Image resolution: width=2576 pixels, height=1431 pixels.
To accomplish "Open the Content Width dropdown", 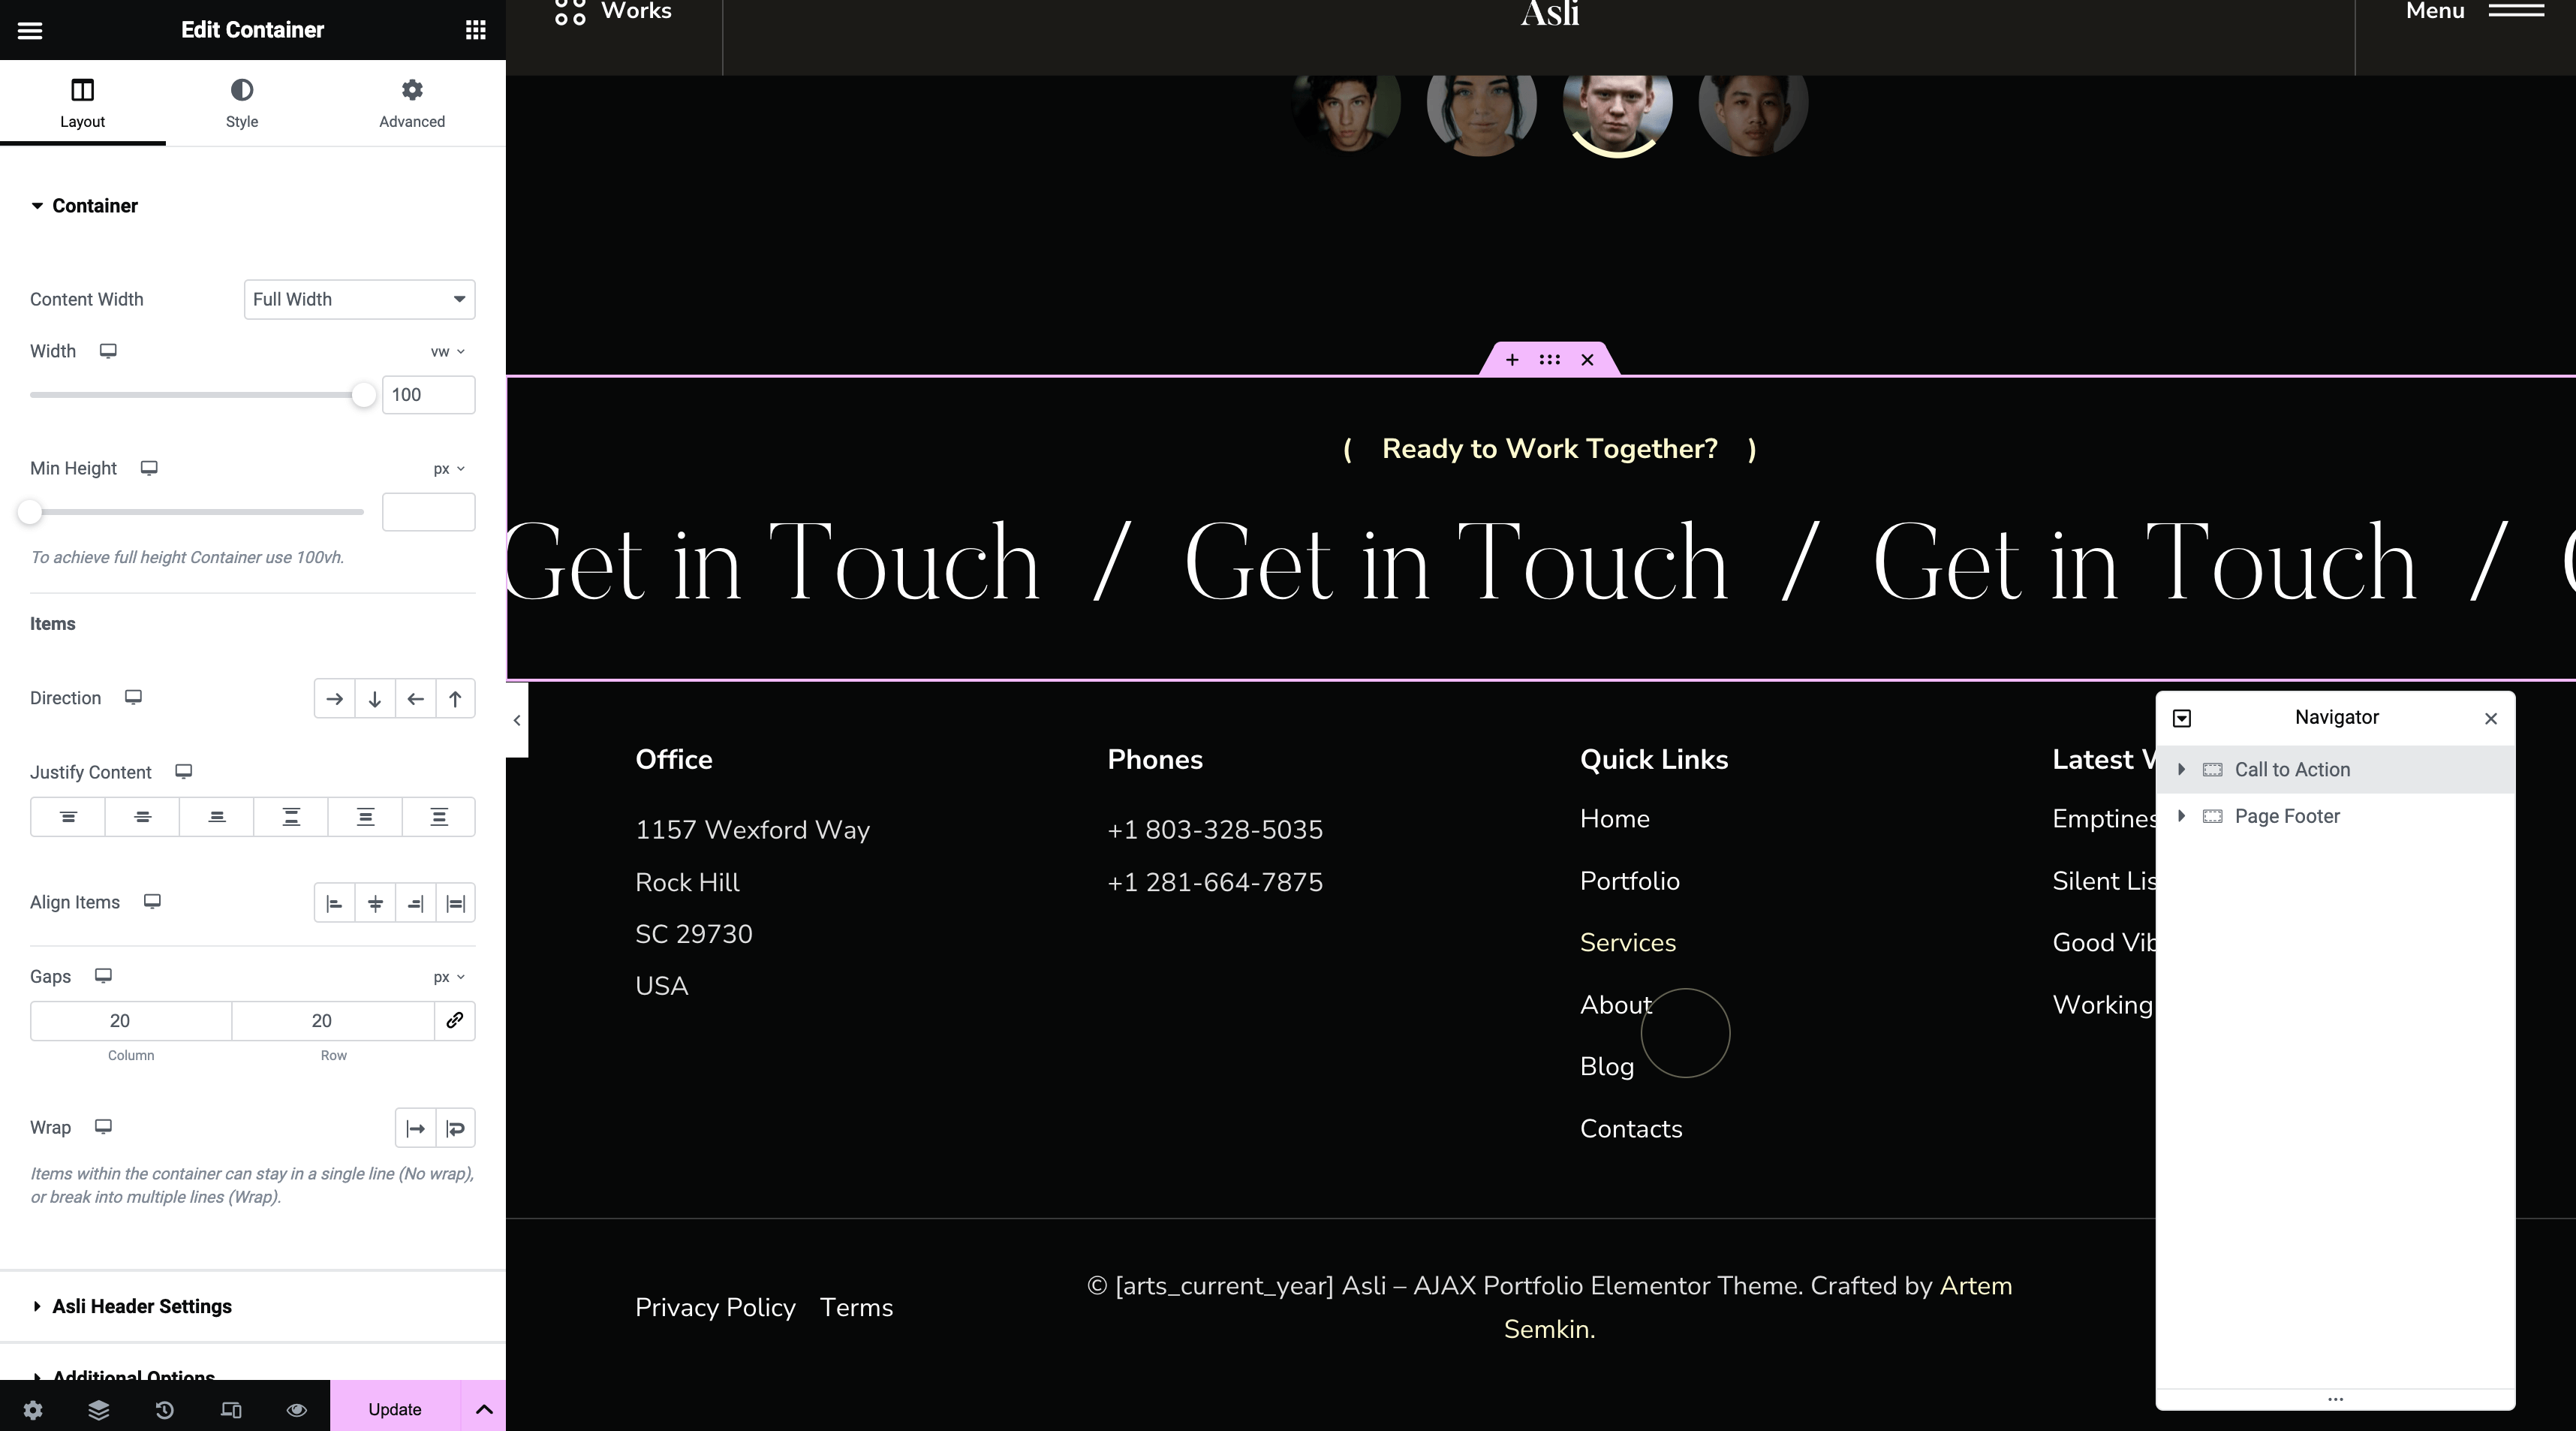I will (359, 300).
